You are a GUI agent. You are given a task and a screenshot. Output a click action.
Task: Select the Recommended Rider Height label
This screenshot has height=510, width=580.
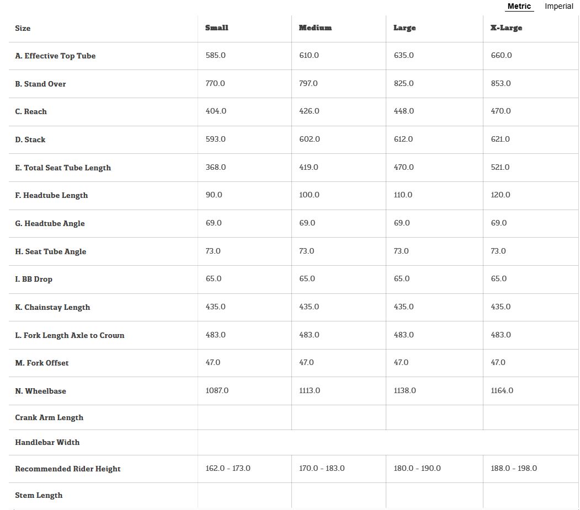tap(67, 469)
